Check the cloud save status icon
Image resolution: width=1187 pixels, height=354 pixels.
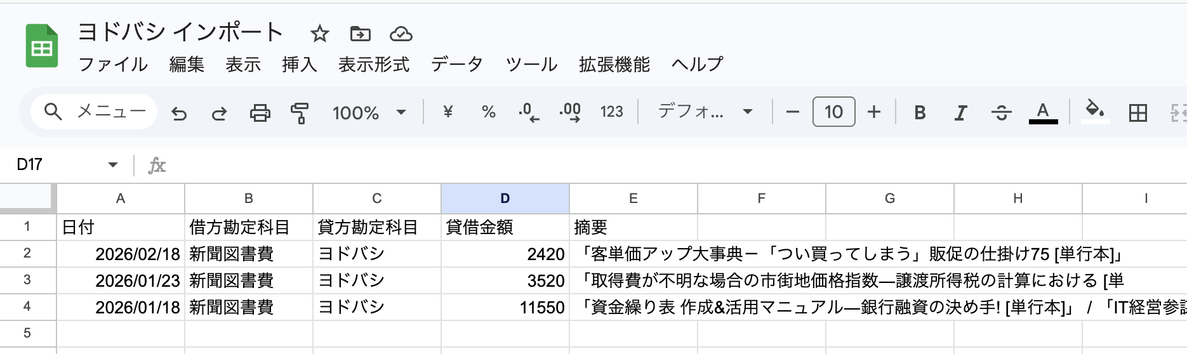(x=401, y=34)
